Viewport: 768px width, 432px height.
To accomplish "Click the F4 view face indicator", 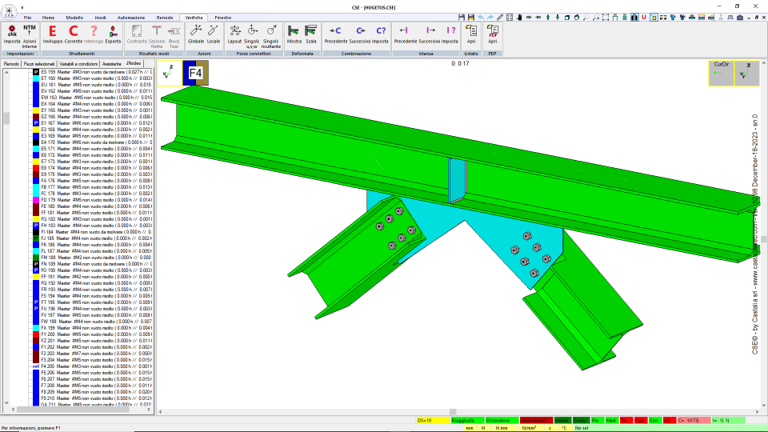I will [x=195, y=73].
